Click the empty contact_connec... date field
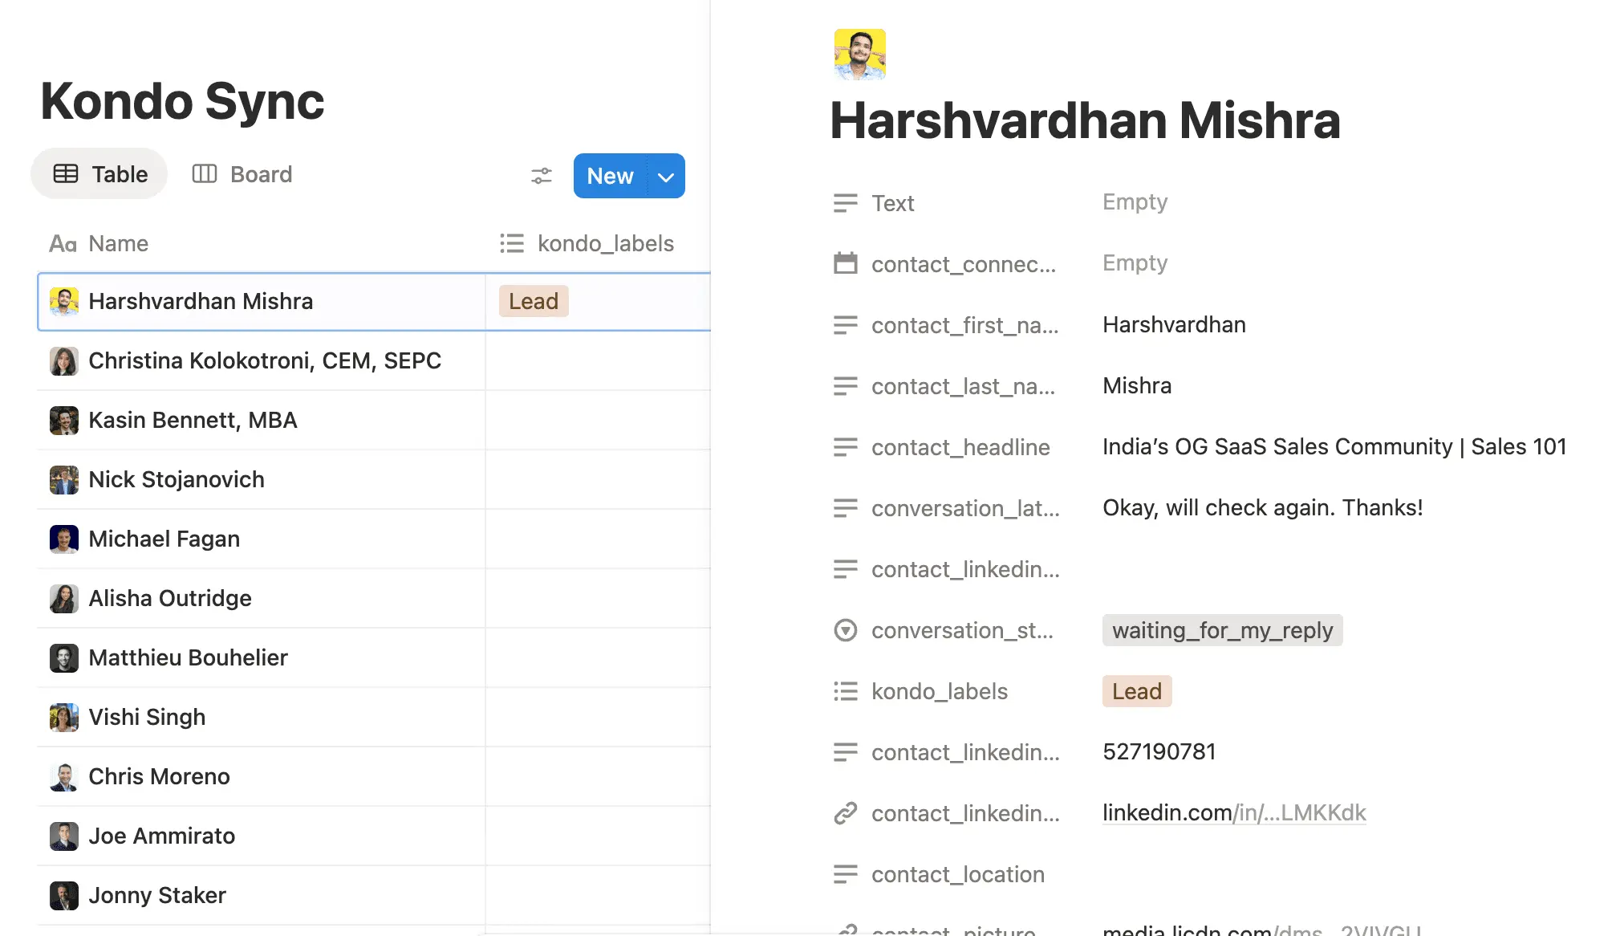1616x936 pixels. pos(1135,263)
